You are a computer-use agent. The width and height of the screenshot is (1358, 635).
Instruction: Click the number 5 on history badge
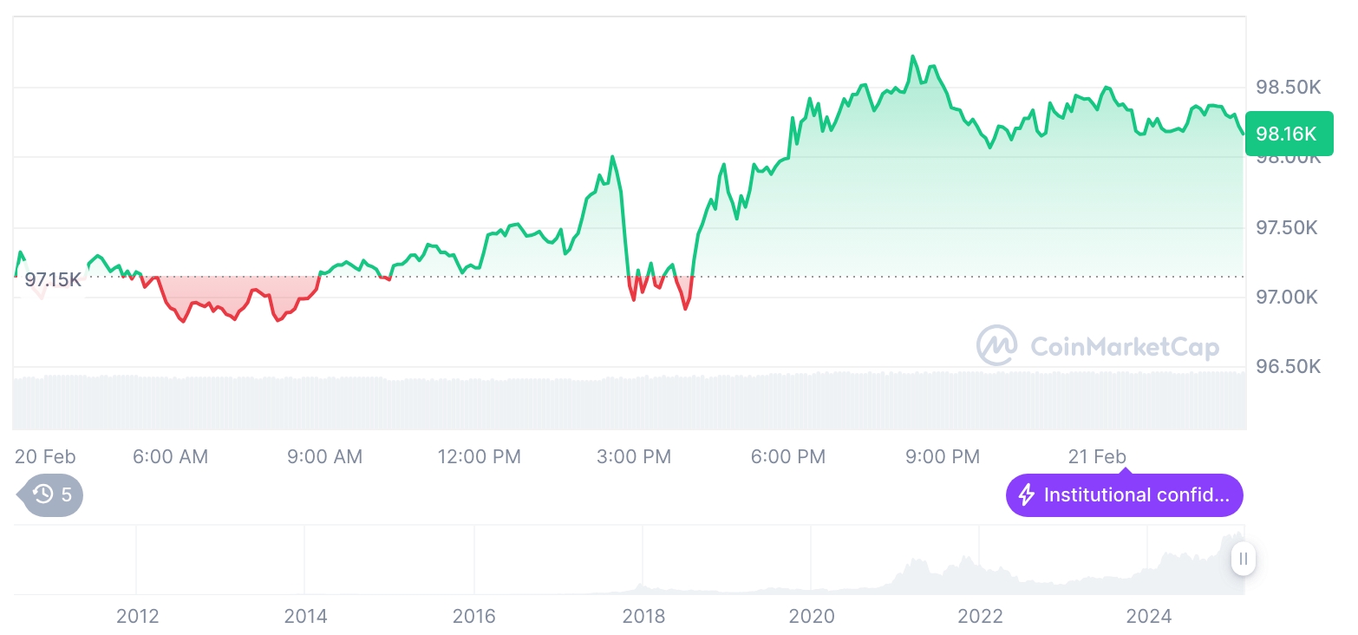(67, 495)
